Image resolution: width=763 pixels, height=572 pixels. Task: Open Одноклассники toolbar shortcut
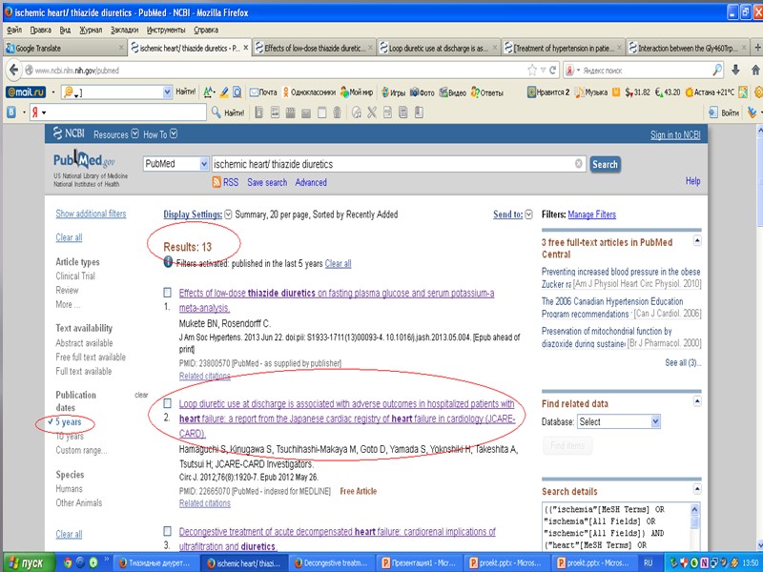309,92
